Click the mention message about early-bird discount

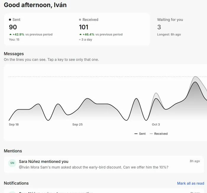(94, 167)
